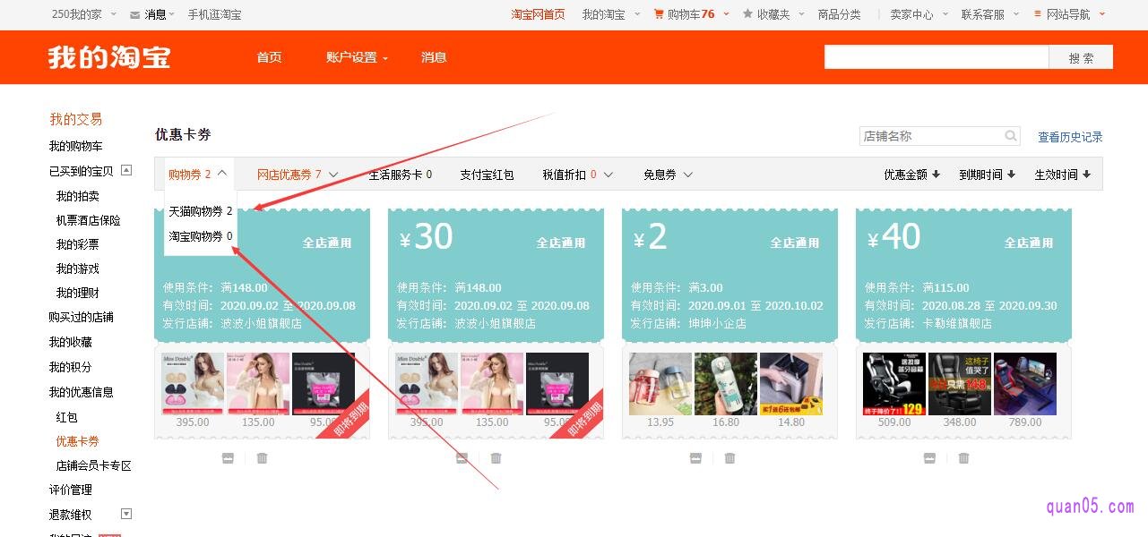Open 淘宝网首页 link
1148x537 pixels.
click(x=538, y=14)
